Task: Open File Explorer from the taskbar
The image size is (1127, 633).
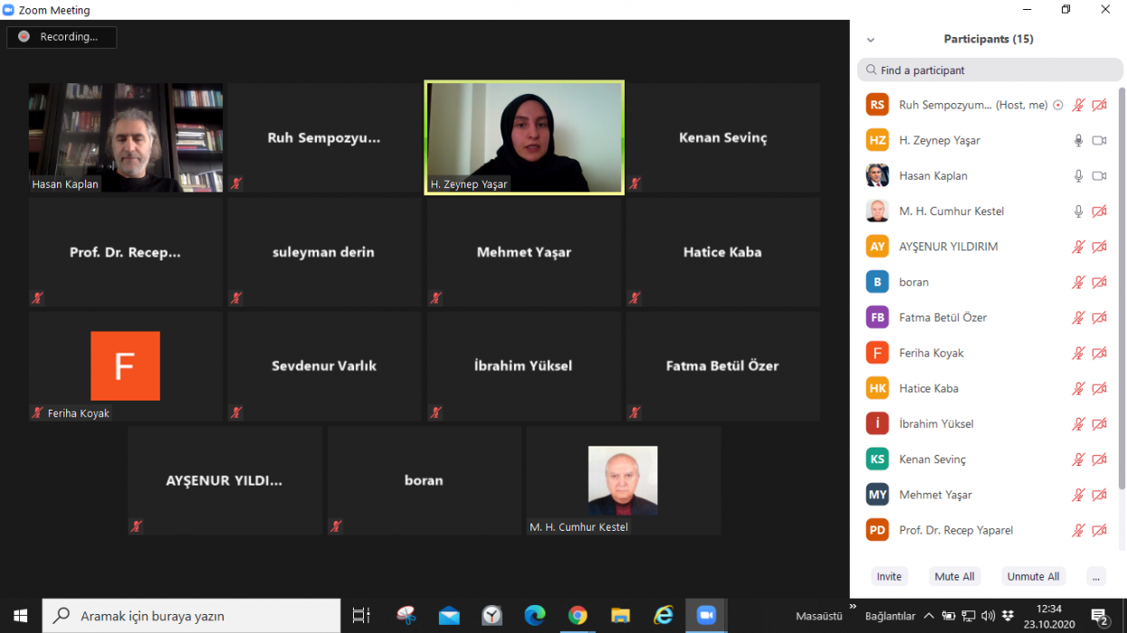Action: pos(620,616)
